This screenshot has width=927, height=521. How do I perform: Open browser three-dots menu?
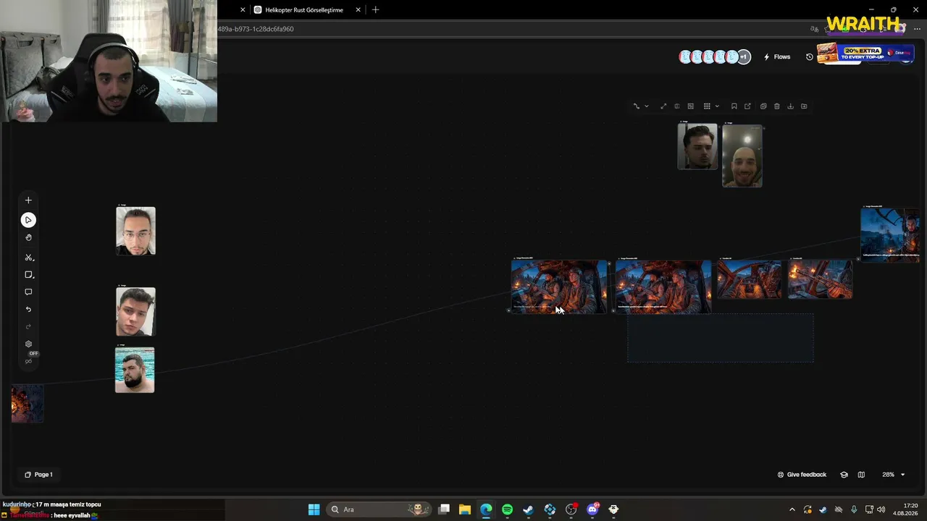[917, 29]
